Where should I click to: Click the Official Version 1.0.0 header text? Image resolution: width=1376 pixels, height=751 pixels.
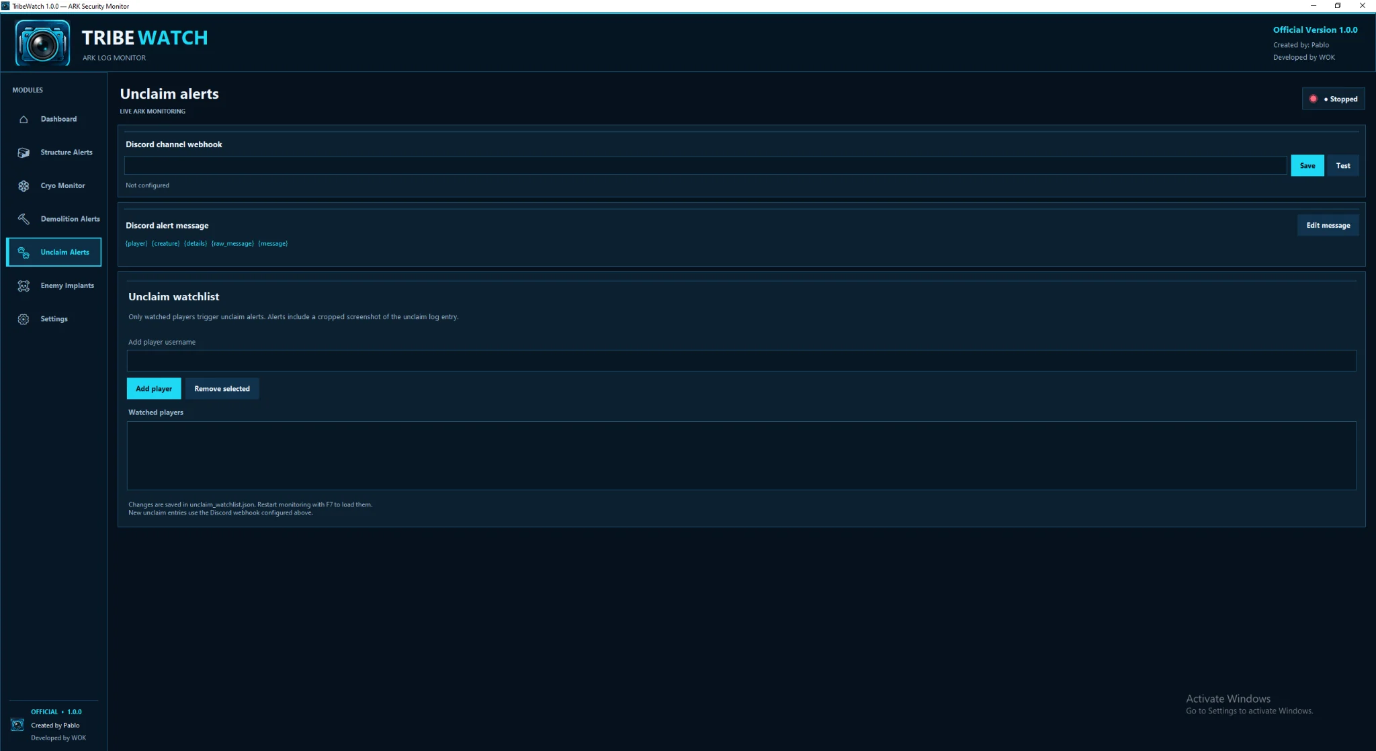(1315, 30)
